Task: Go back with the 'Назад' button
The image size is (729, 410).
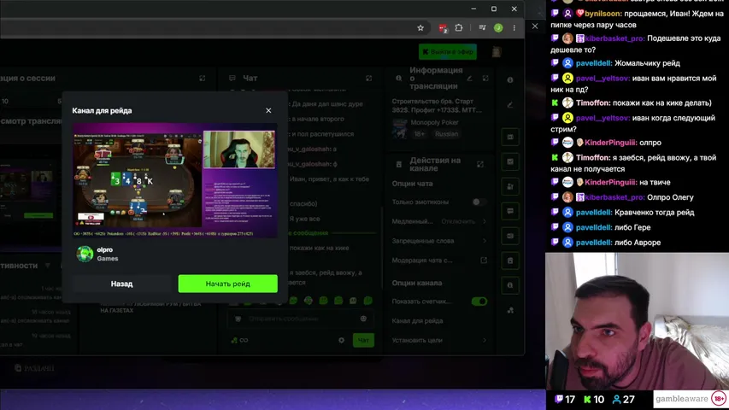Action: click(122, 284)
